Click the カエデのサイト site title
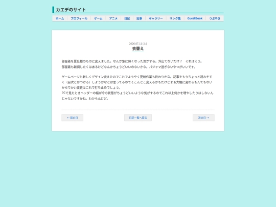The width and height of the screenshot is (276, 207). 71,10
